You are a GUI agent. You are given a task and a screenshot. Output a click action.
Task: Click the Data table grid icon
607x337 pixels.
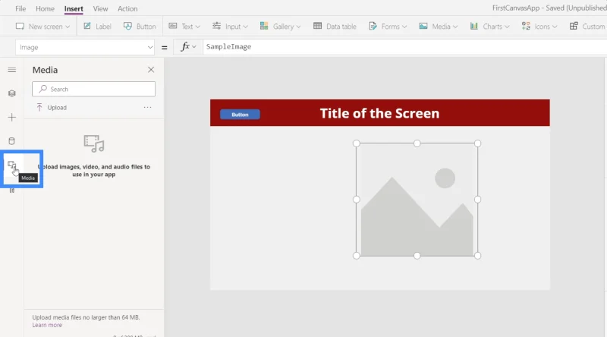point(317,26)
